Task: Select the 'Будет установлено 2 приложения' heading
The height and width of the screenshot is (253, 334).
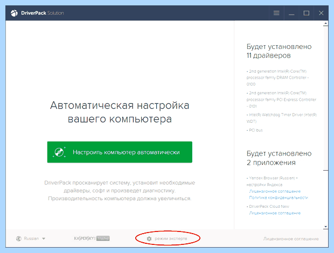Action: point(279,158)
